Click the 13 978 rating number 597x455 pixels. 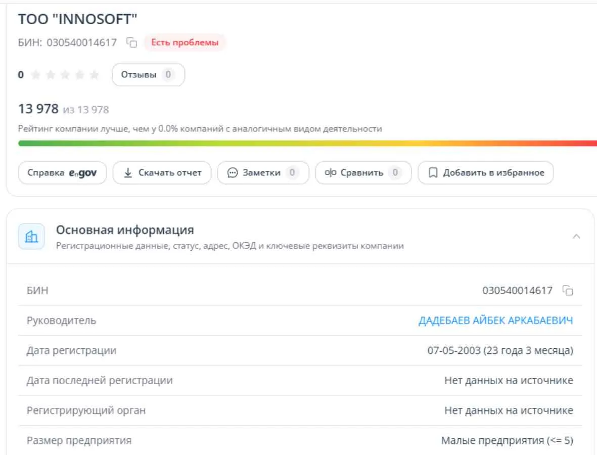point(38,109)
